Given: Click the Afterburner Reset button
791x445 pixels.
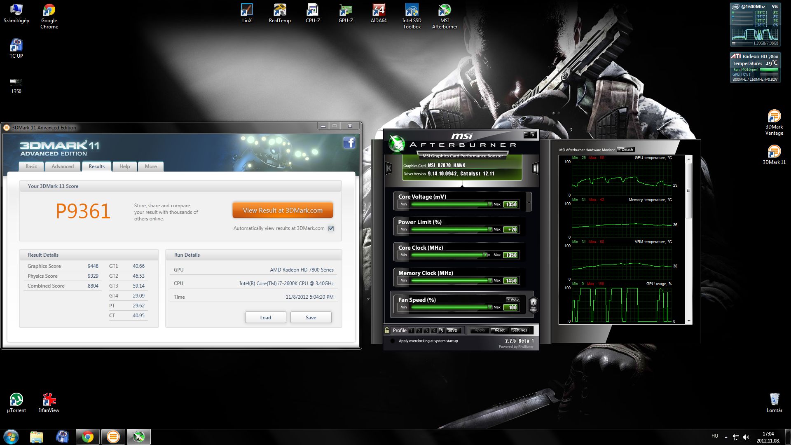Looking at the screenshot, I should coord(499,330).
